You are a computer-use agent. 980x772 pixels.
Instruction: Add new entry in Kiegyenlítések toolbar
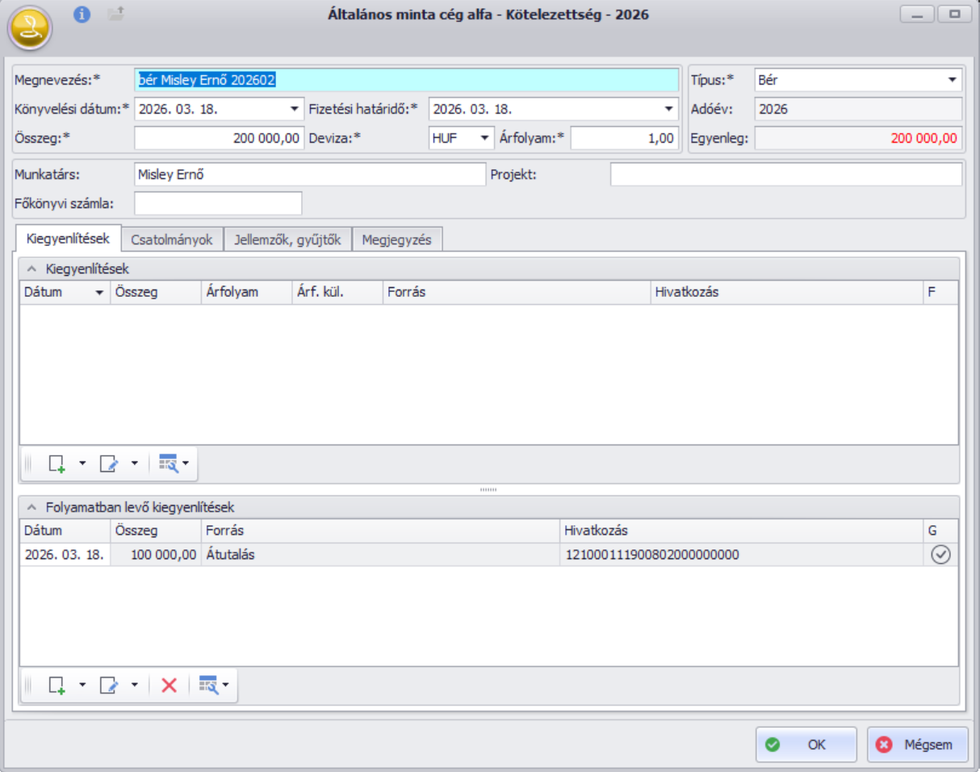(x=57, y=463)
